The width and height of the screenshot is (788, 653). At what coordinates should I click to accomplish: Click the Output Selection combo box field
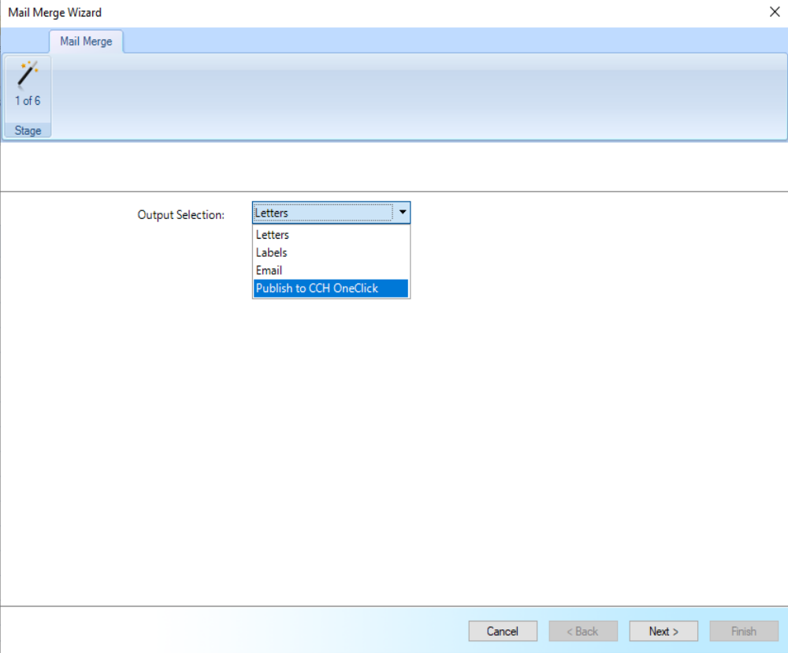331,213
